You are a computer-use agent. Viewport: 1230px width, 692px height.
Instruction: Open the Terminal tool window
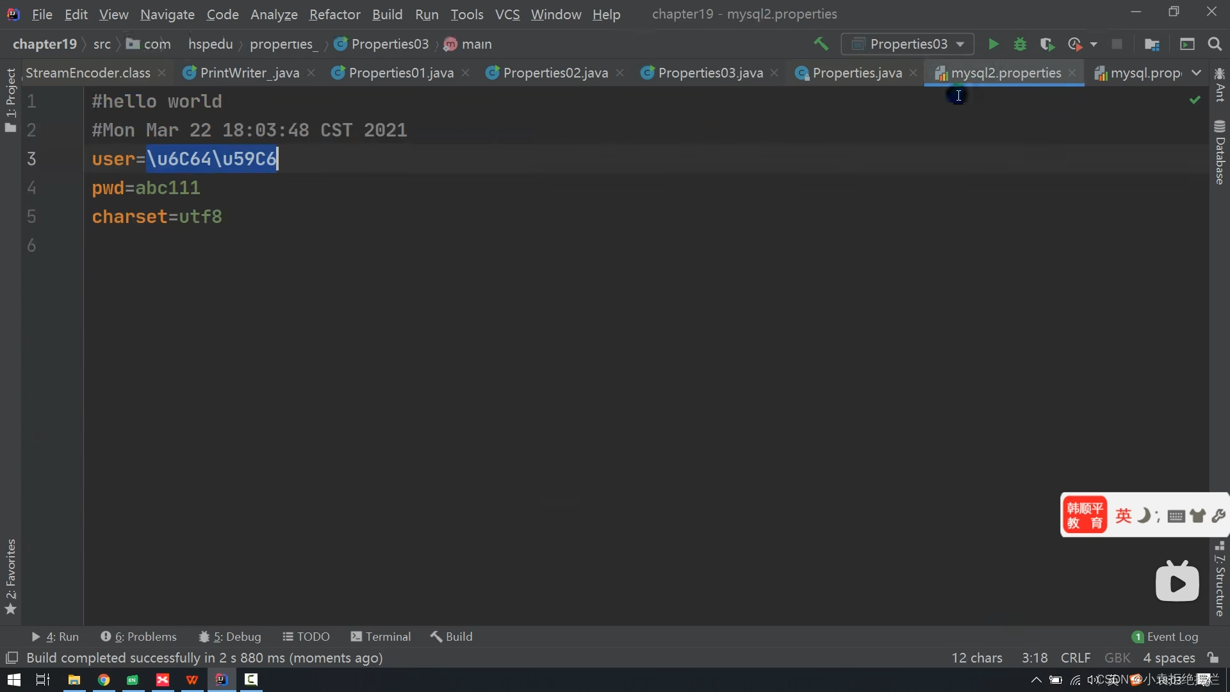[381, 636]
